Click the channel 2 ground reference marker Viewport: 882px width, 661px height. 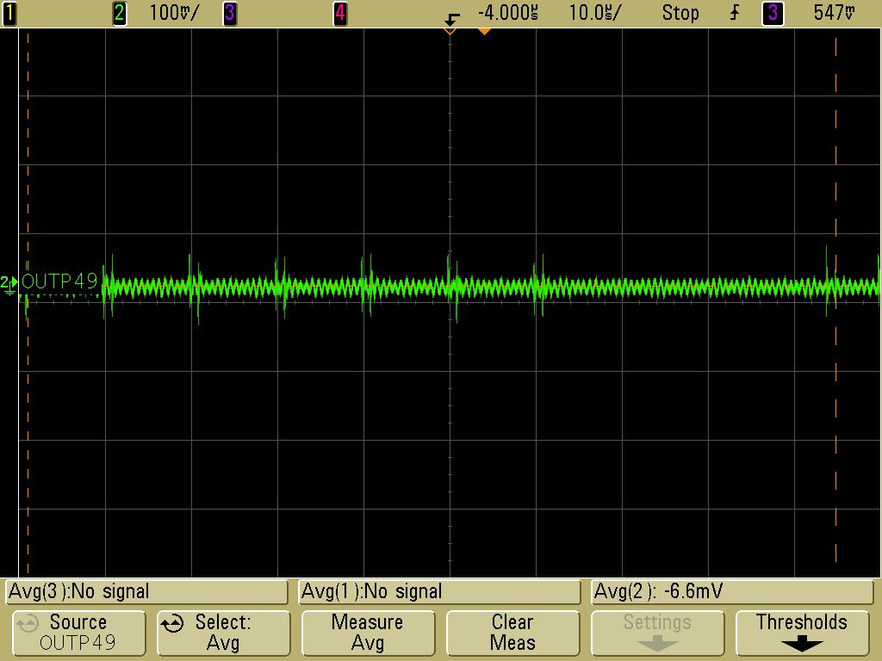click(x=9, y=282)
